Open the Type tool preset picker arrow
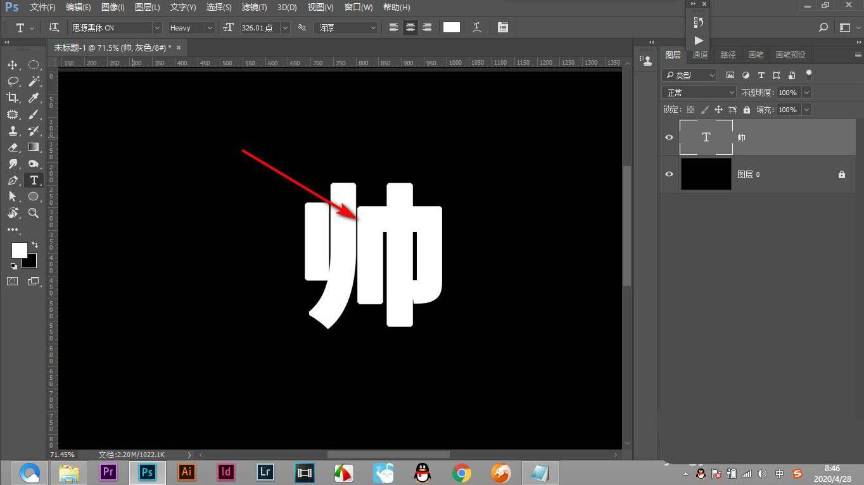The height and width of the screenshot is (485, 864). [32, 28]
